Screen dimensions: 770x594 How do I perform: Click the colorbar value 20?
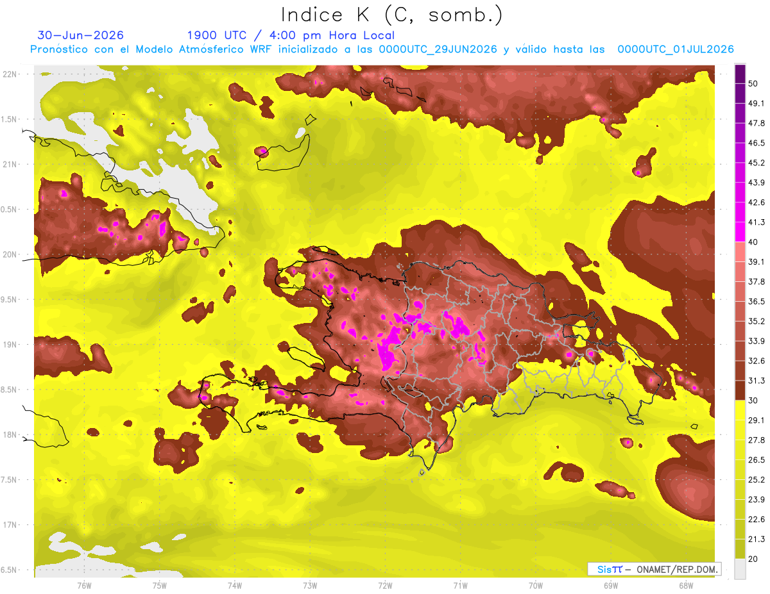pos(755,558)
